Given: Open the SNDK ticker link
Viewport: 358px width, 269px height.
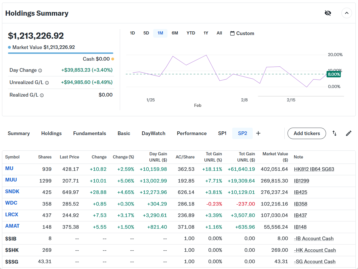Looking at the screenshot, I should [x=12, y=191].
